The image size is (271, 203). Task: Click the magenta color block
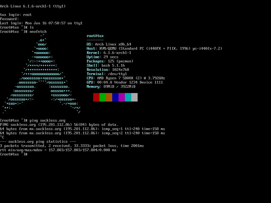point(122,97)
